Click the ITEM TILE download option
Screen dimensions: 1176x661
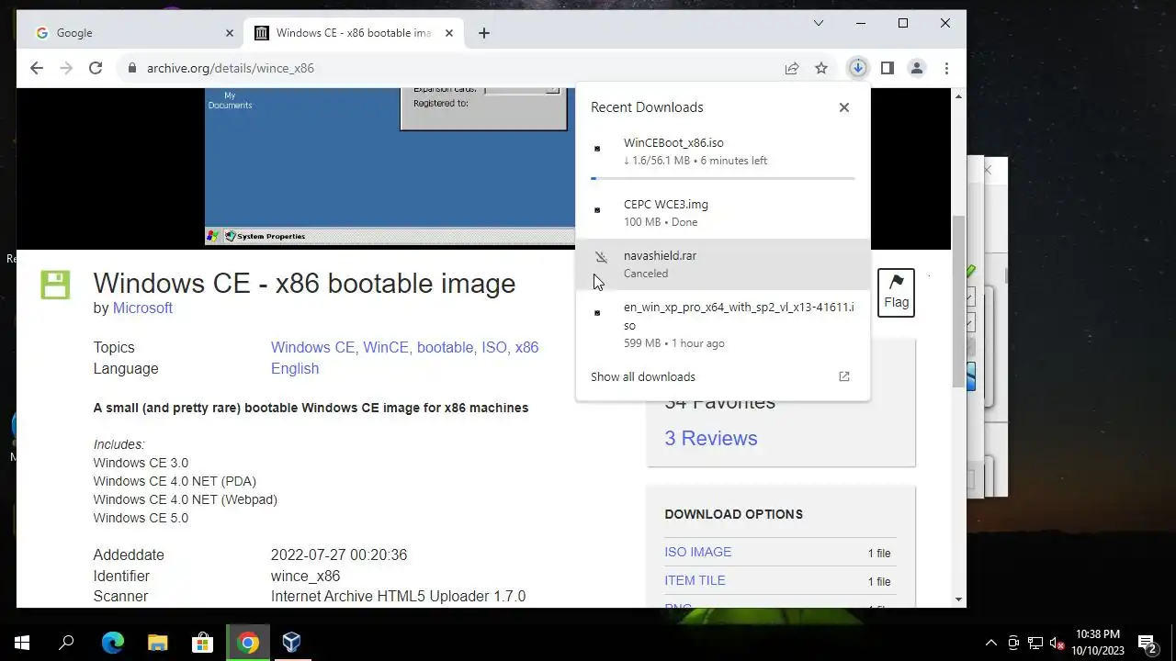pyautogui.click(x=695, y=580)
